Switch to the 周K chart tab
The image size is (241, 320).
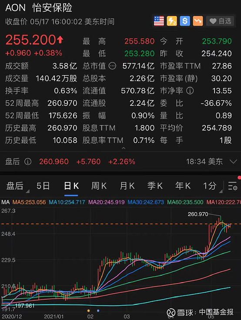click(x=99, y=186)
